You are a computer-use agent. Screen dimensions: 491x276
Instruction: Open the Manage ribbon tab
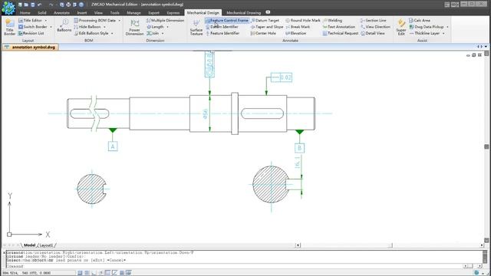tap(133, 13)
